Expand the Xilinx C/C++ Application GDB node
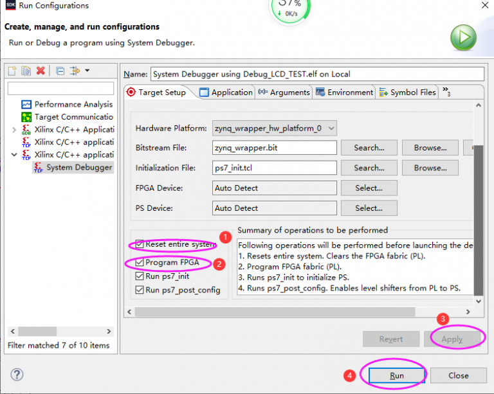This screenshot has width=494, height=394. point(15,130)
